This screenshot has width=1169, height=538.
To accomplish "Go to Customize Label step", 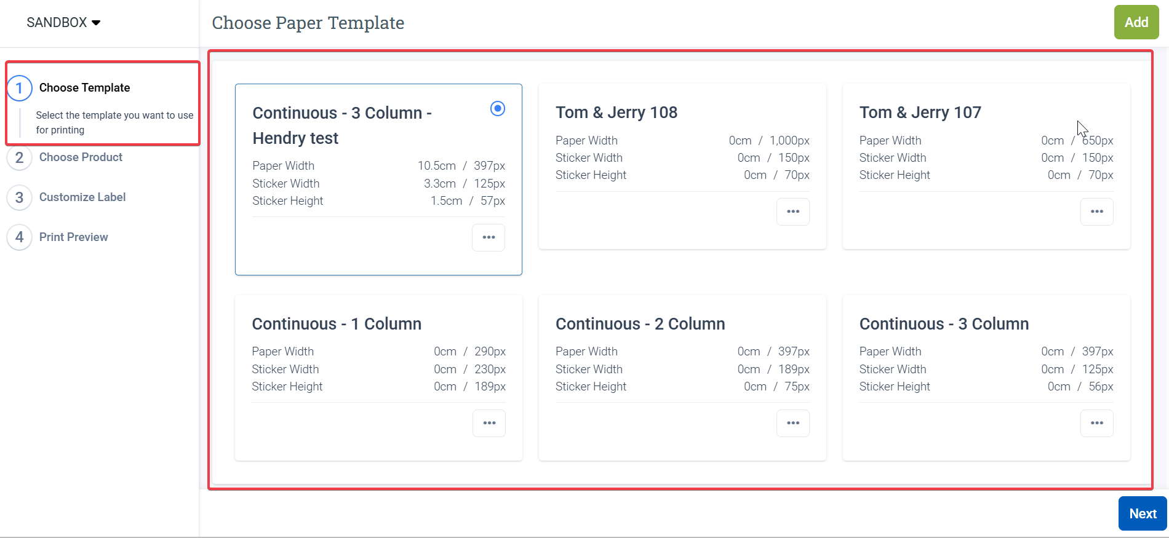I will click(x=82, y=197).
